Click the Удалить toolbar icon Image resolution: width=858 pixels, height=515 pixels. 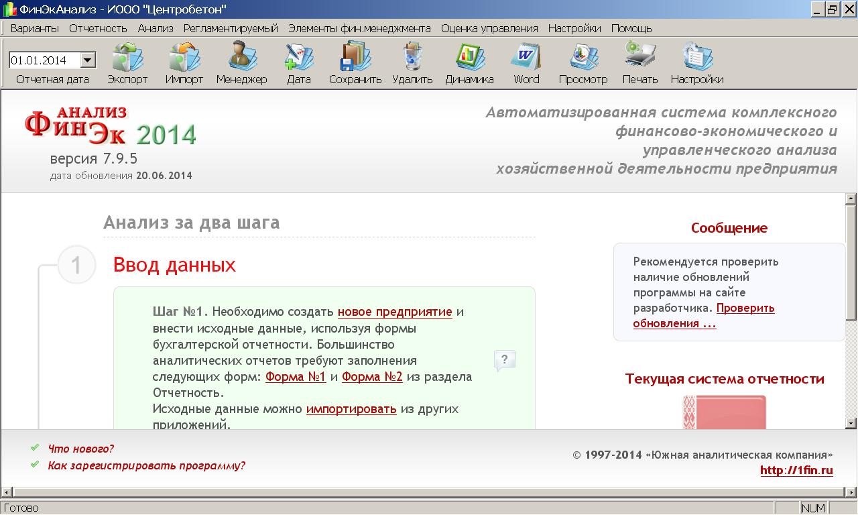[412, 60]
